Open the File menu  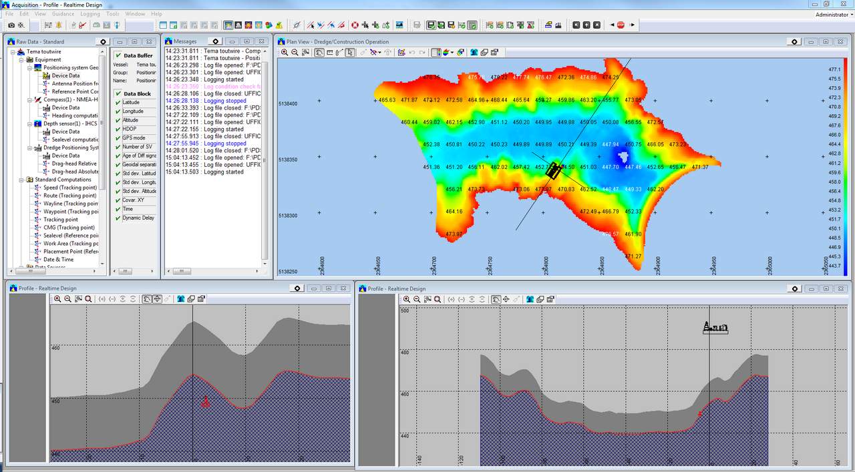tap(8, 14)
